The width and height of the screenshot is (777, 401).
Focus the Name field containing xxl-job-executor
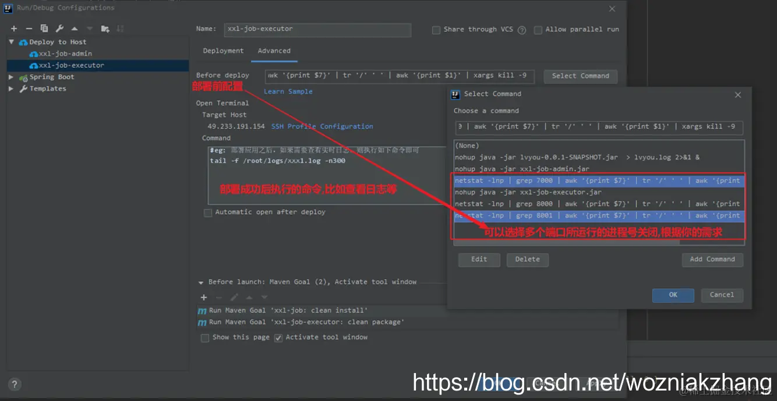pyautogui.click(x=317, y=29)
